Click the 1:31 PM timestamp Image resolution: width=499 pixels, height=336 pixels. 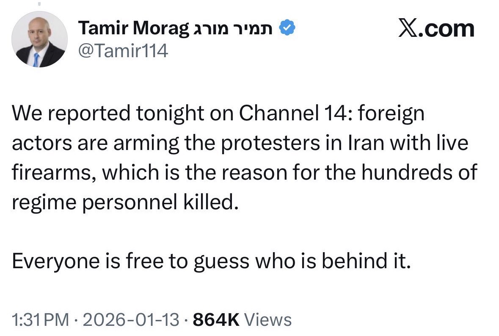pos(41,319)
